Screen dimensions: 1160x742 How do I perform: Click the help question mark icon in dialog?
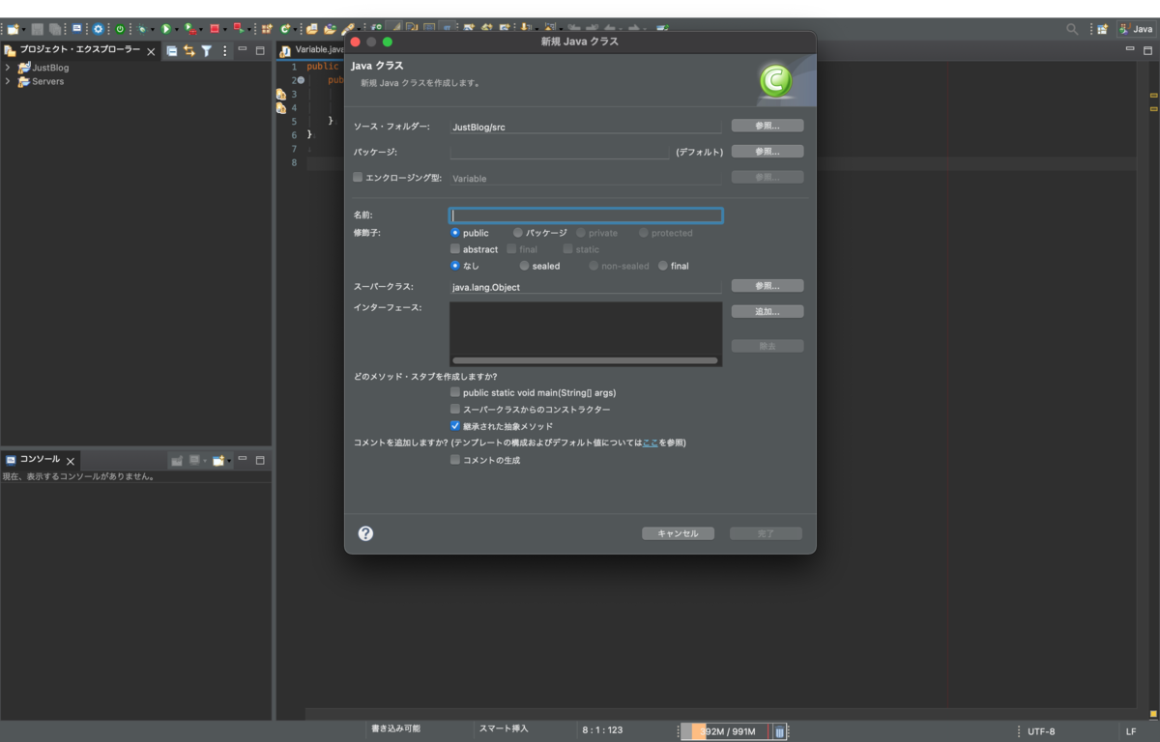[365, 533]
